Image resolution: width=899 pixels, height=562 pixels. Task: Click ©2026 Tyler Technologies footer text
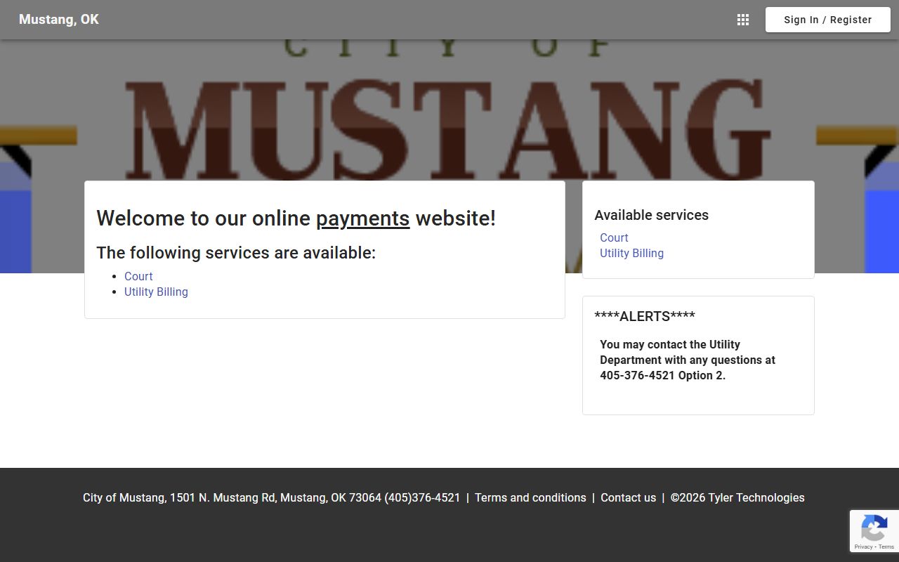pyautogui.click(x=737, y=497)
